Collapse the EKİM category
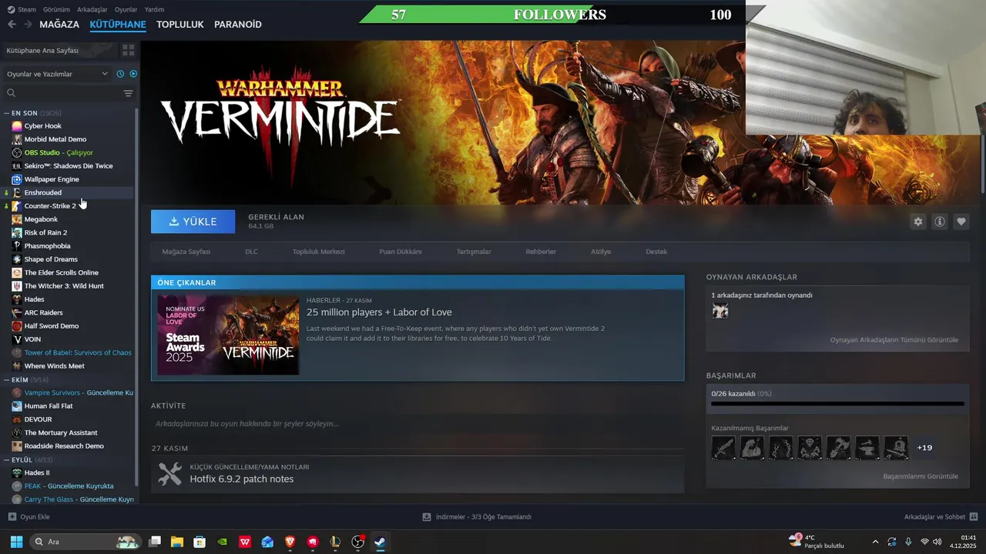The height and width of the screenshot is (554, 986). [6, 380]
